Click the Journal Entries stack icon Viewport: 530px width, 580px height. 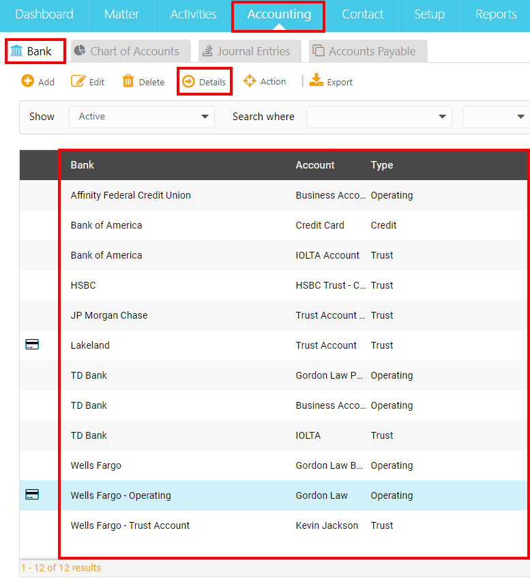point(207,50)
